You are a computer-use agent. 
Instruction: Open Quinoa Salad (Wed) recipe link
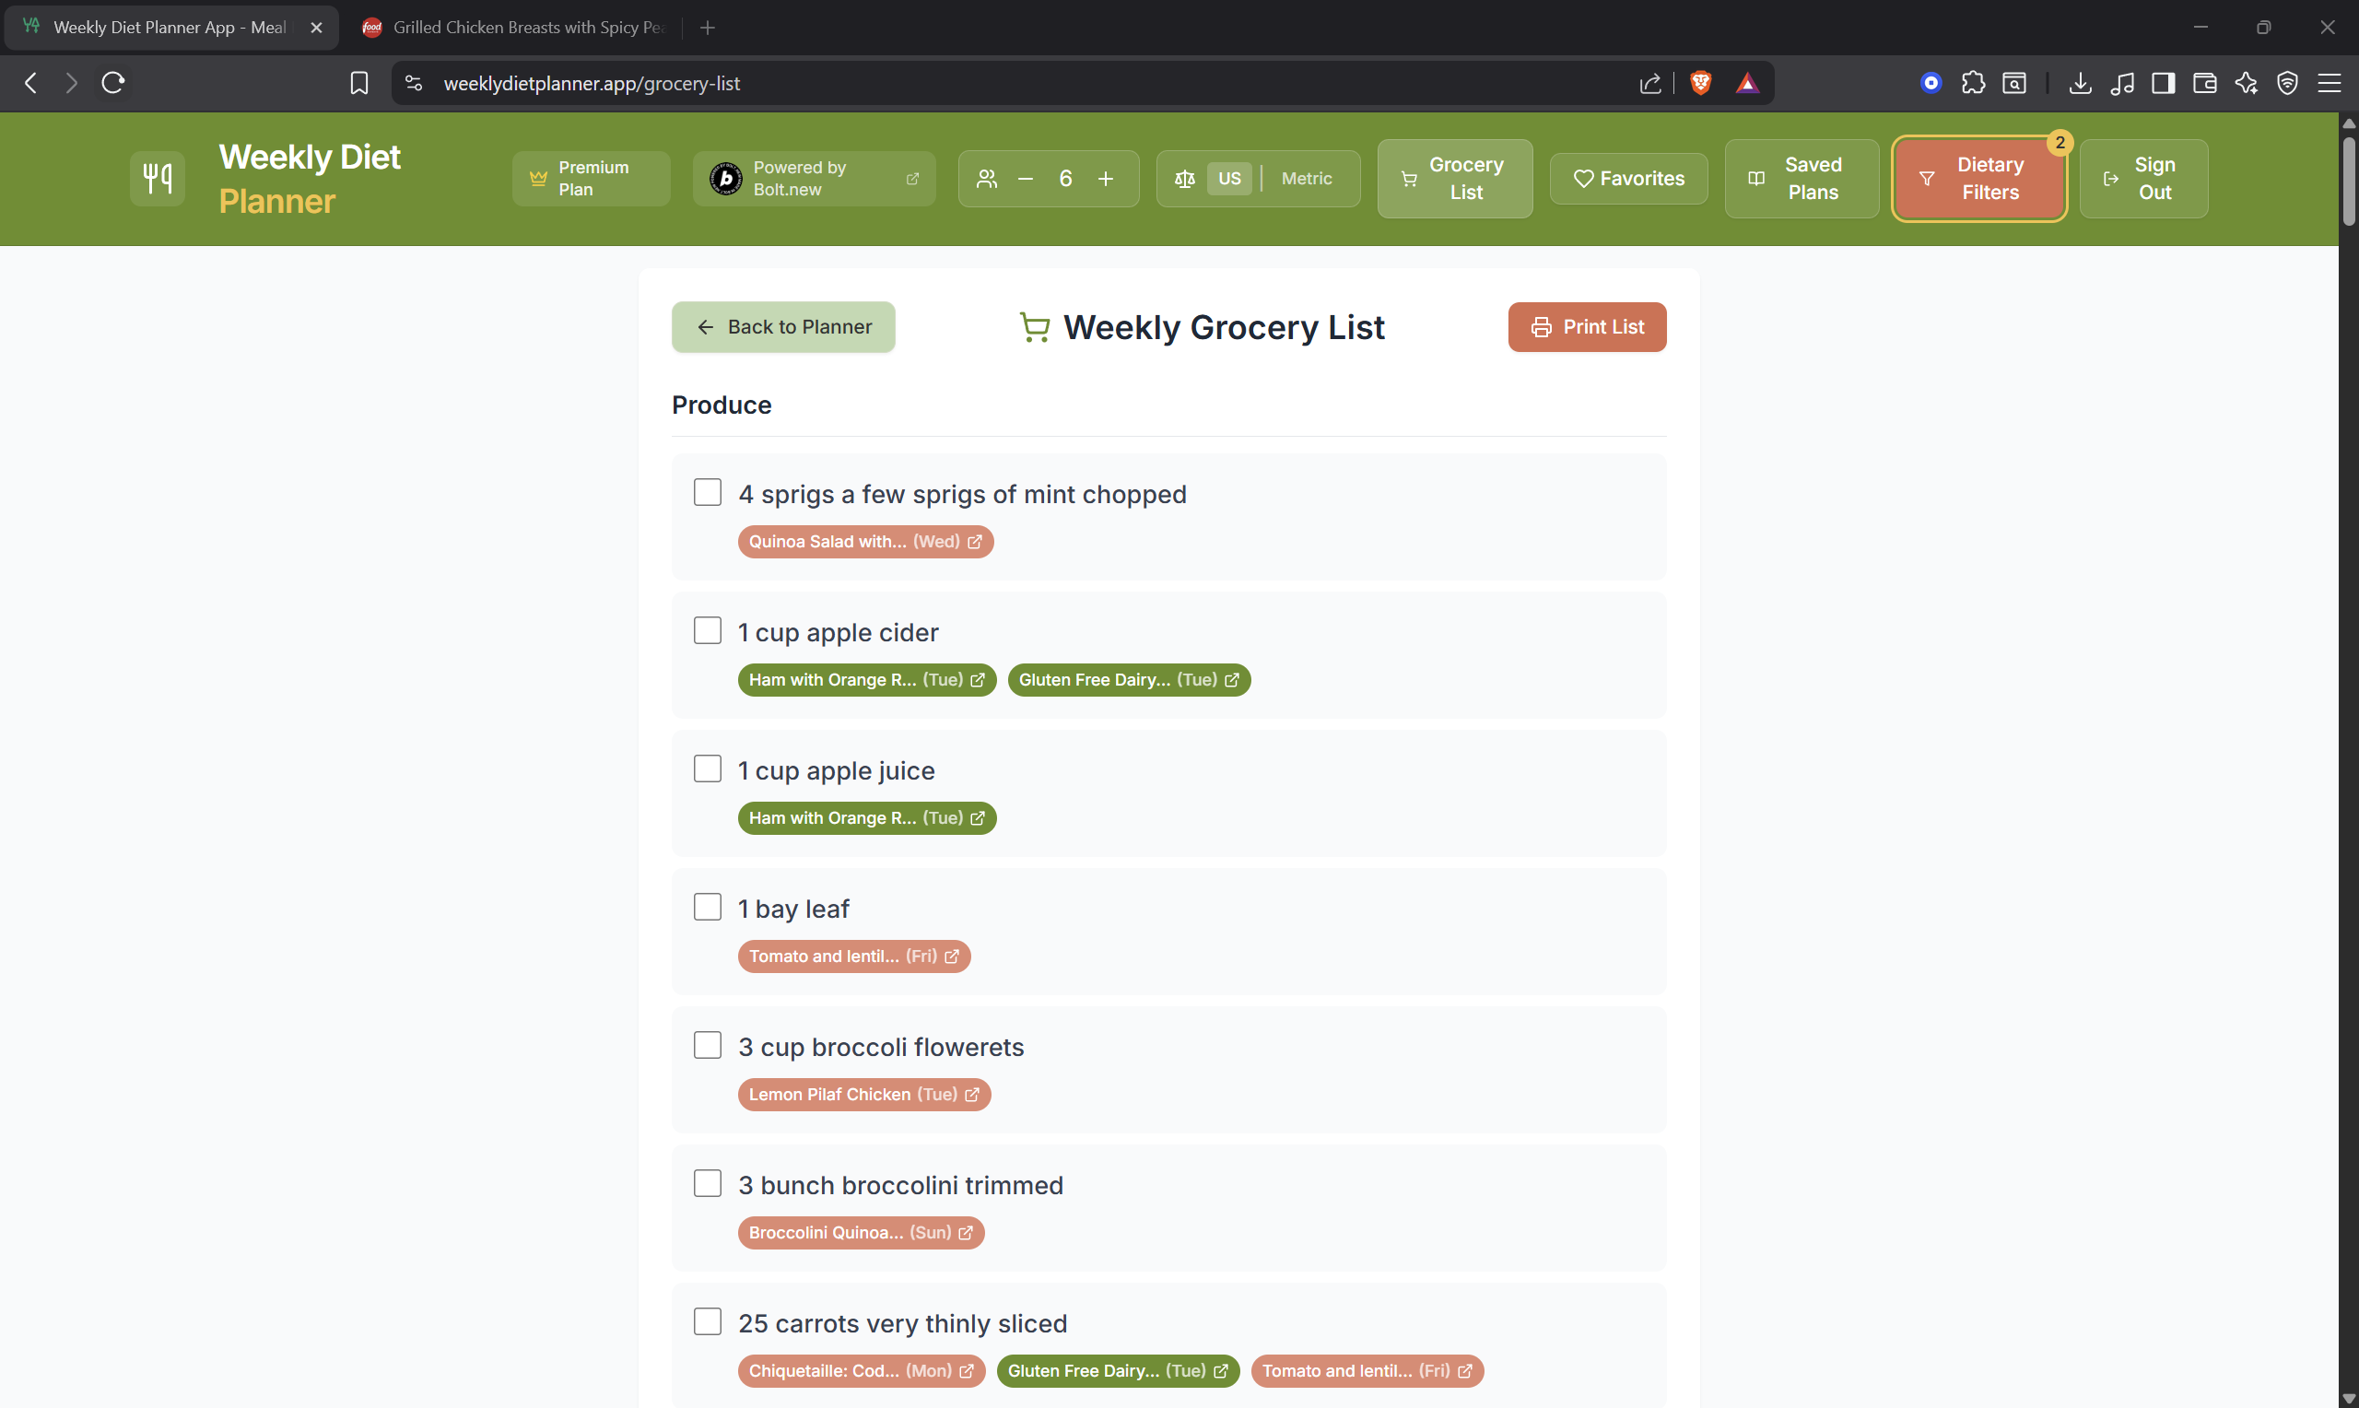[x=865, y=542]
